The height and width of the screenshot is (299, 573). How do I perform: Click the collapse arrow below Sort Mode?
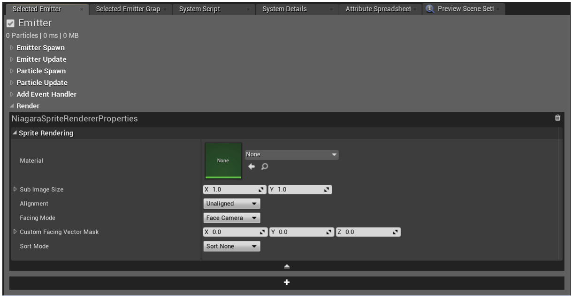[287, 266]
